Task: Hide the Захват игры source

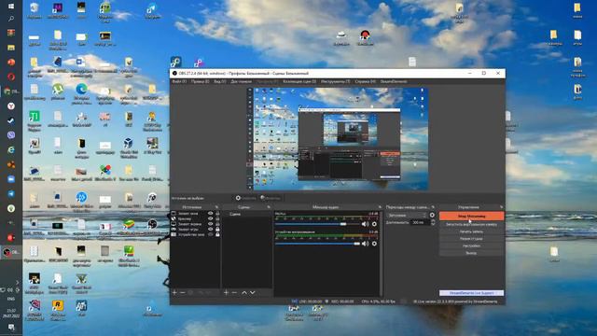Action: point(210,230)
